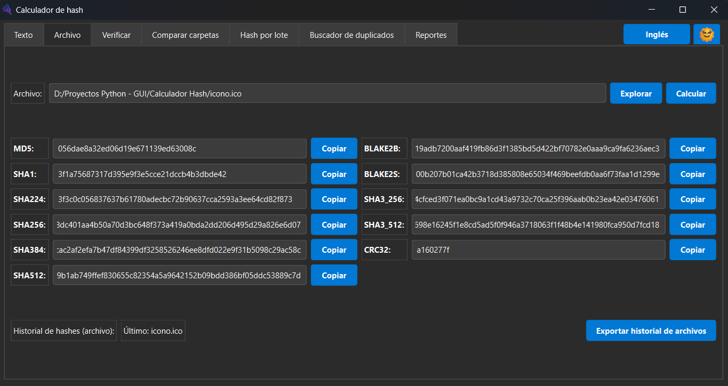Copy the SHA256 hash
The image size is (728, 386).
pos(334,225)
